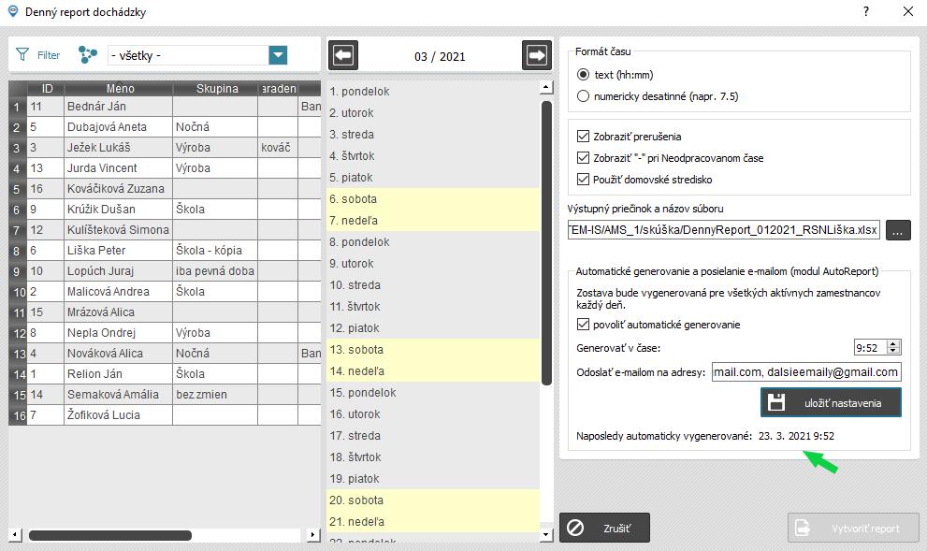
Task: Click the Filter funnel icon
Action: pyautogui.click(x=22, y=55)
